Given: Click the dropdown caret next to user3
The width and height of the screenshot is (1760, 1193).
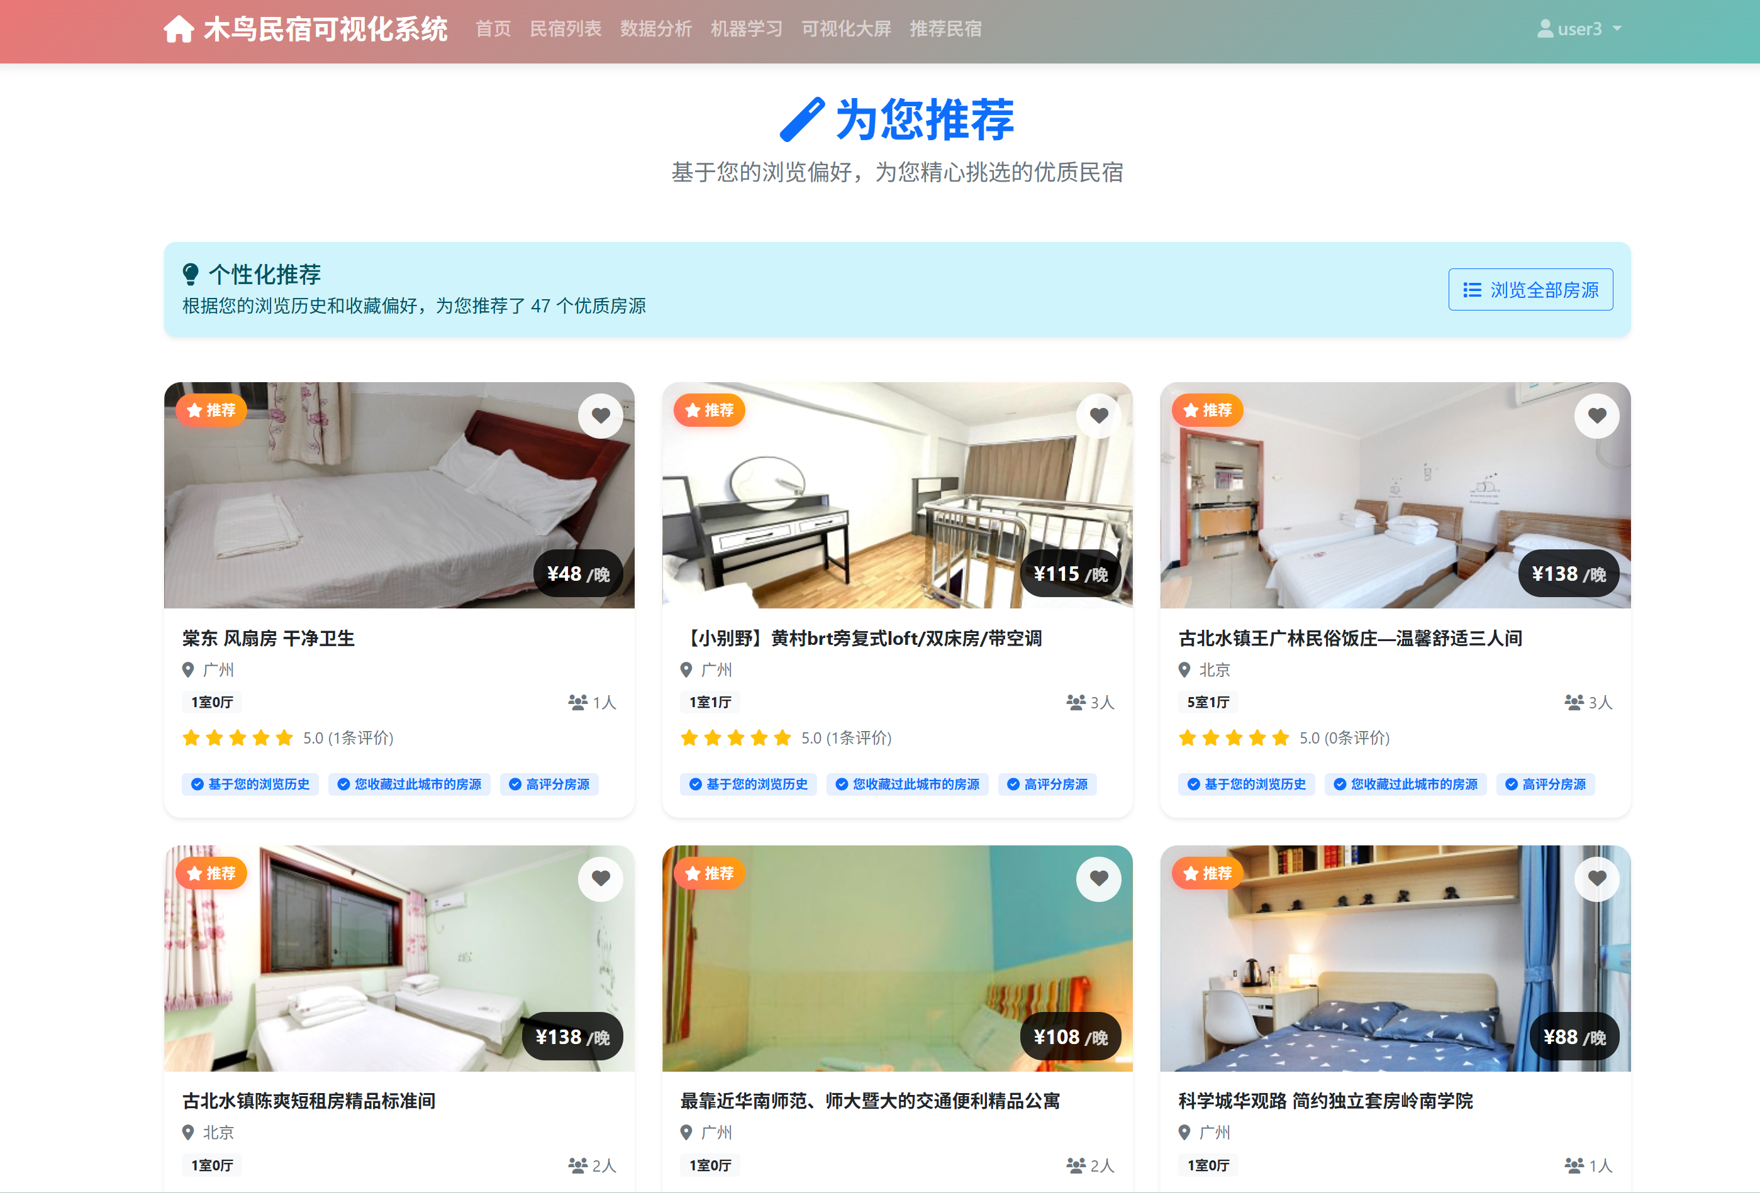Looking at the screenshot, I should point(1617,29).
